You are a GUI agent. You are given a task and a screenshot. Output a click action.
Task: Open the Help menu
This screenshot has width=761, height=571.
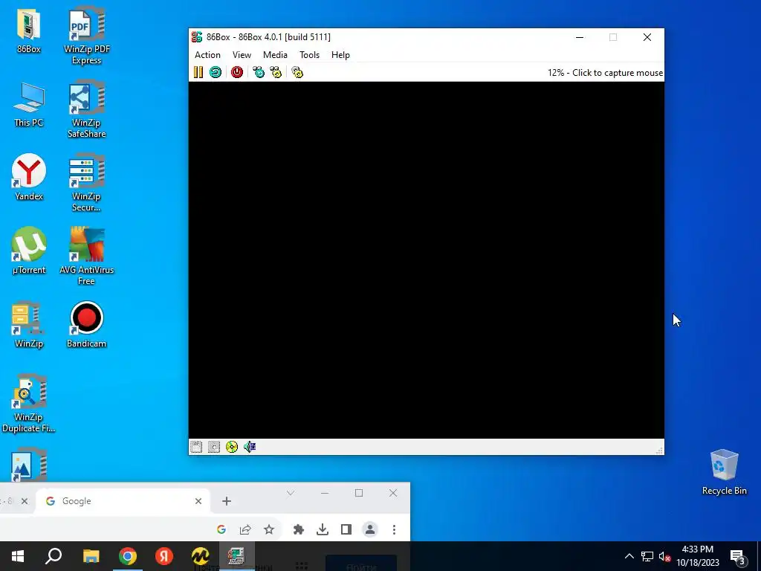pos(340,55)
